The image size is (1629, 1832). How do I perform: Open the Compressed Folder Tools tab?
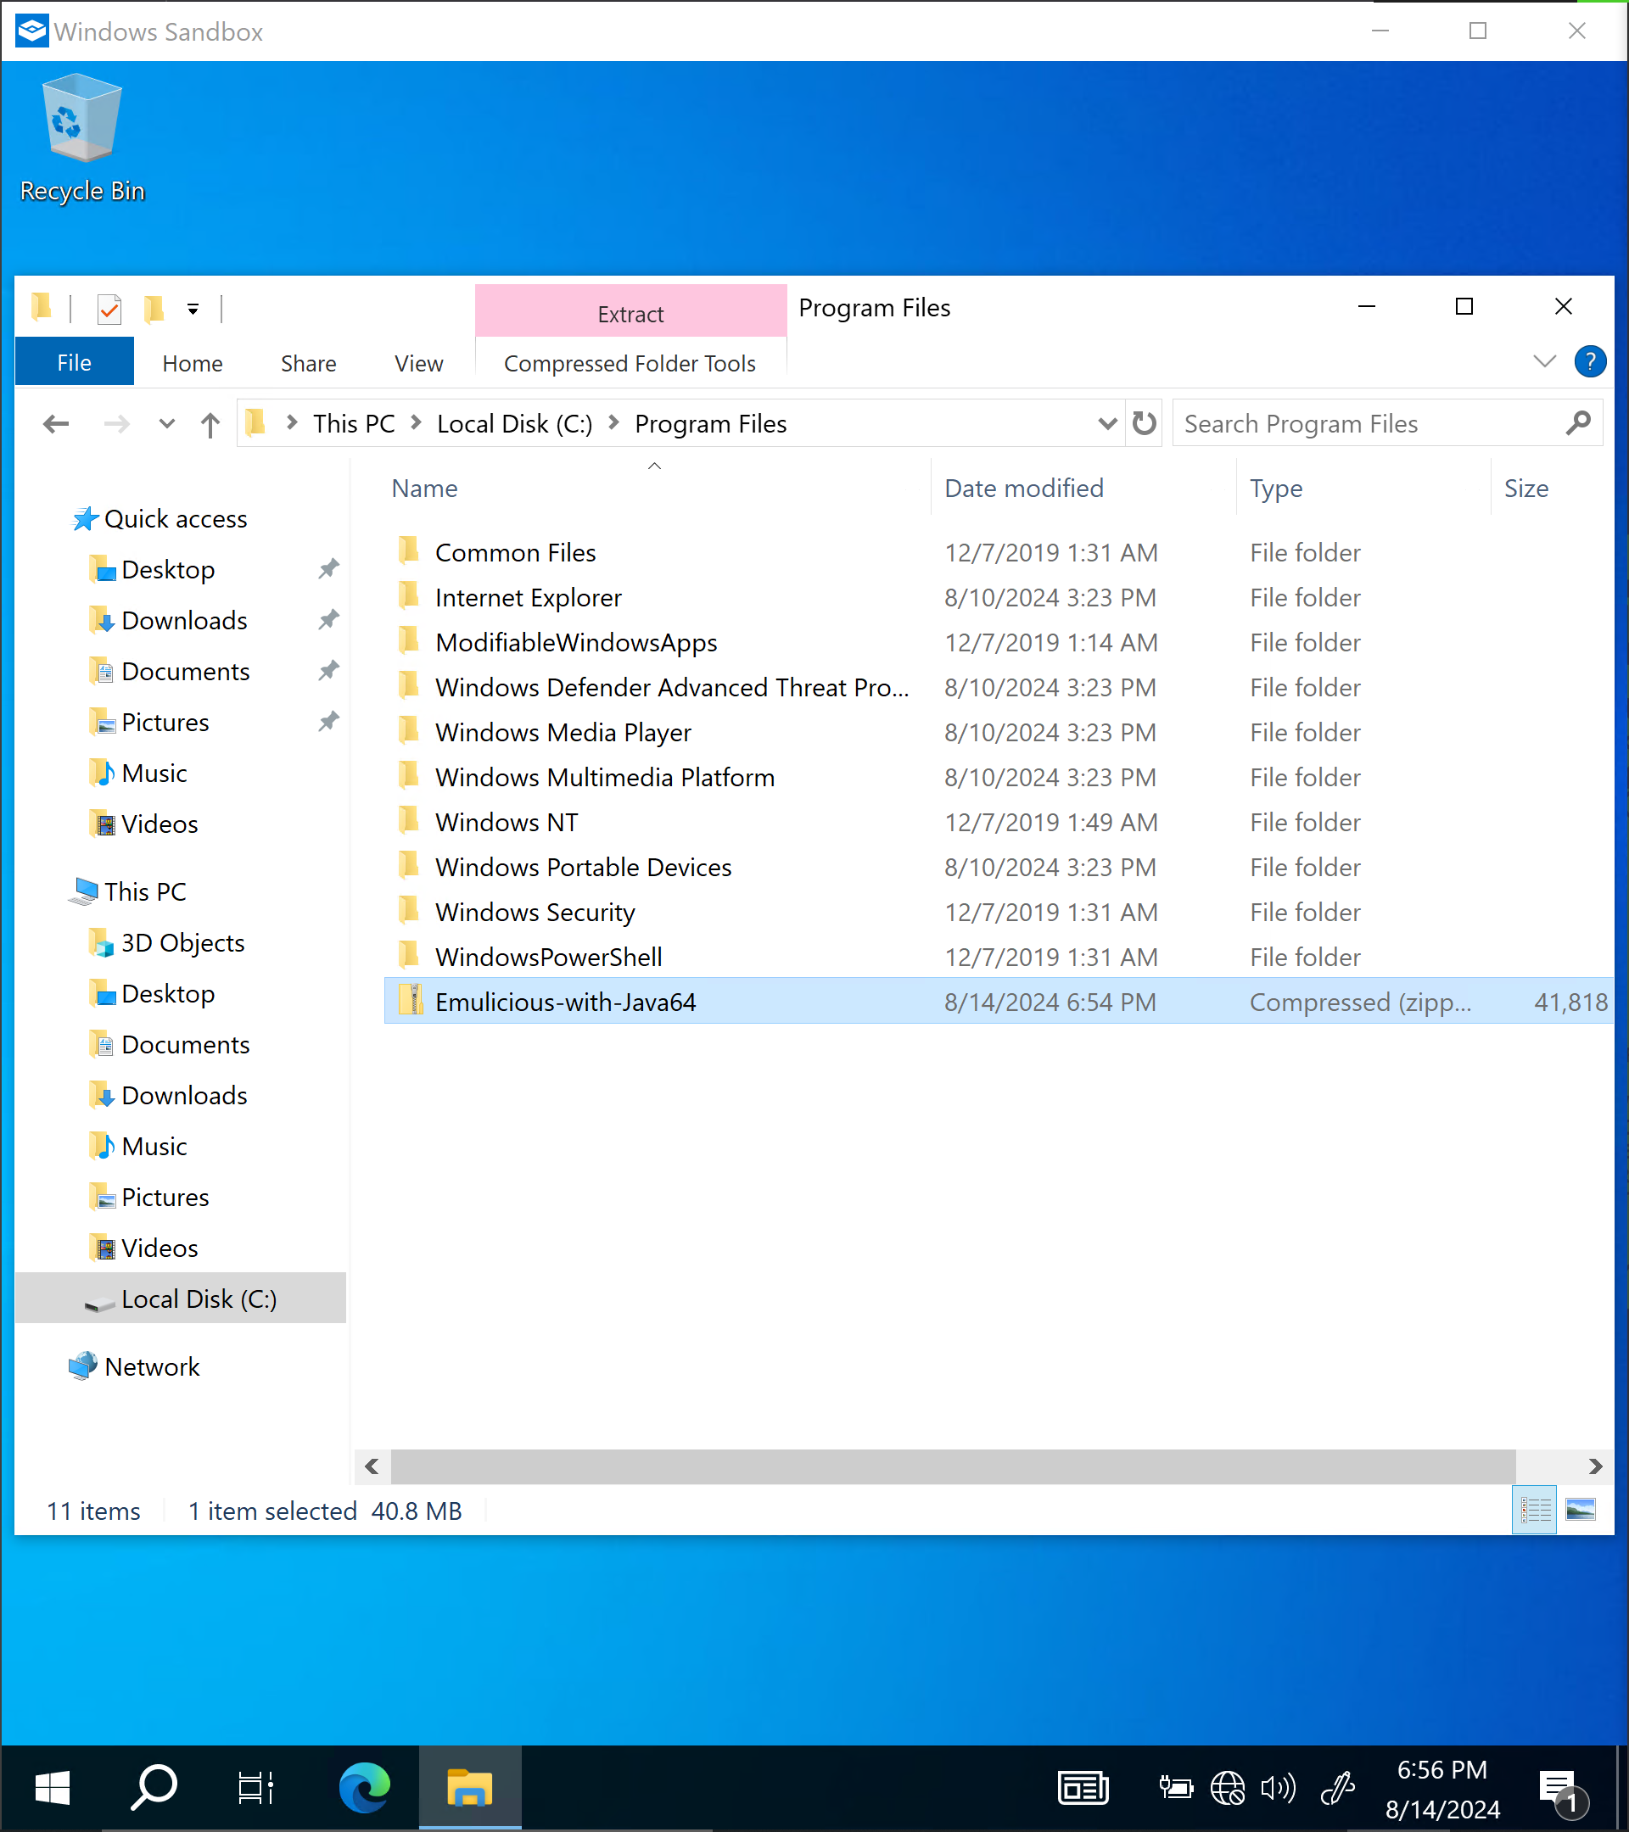pos(630,363)
